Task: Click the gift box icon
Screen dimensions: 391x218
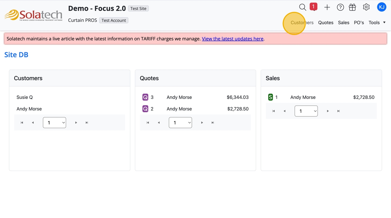Action: click(352, 7)
